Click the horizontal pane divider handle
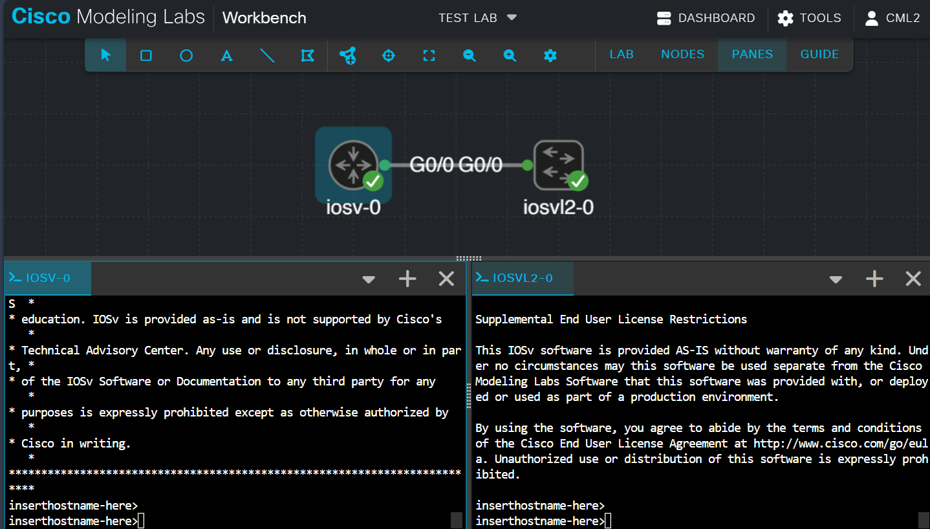930x529 pixels. click(x=469, y=258)
